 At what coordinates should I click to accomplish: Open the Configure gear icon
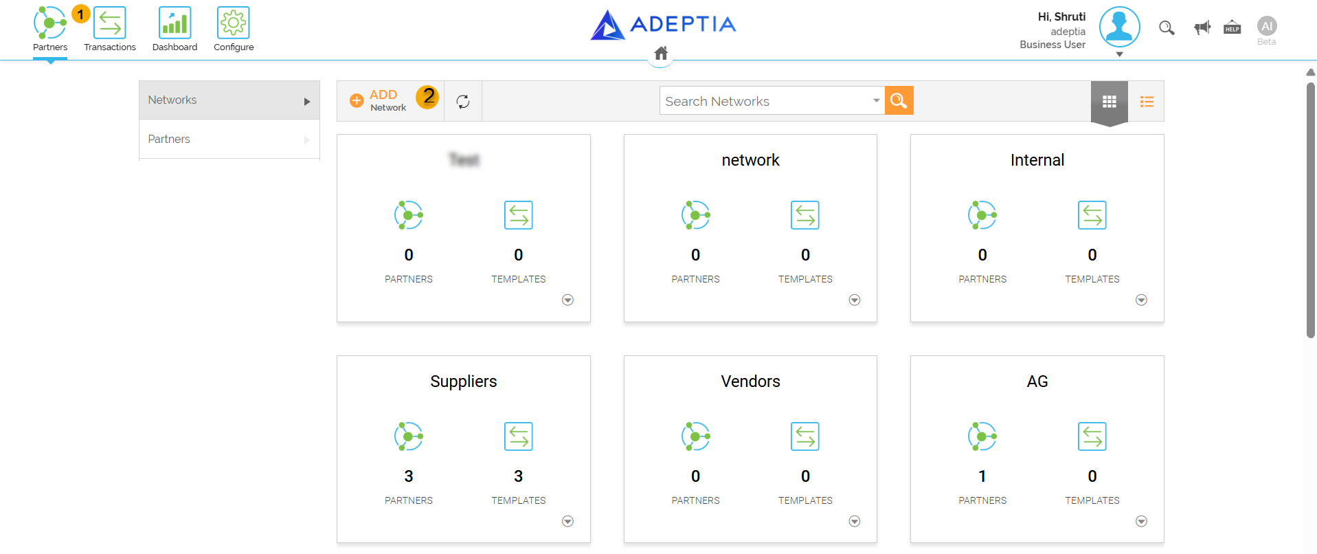(x=234, y=23)
